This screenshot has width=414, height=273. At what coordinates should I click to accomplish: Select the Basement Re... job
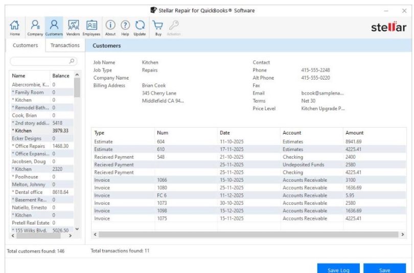pos(42,200)
